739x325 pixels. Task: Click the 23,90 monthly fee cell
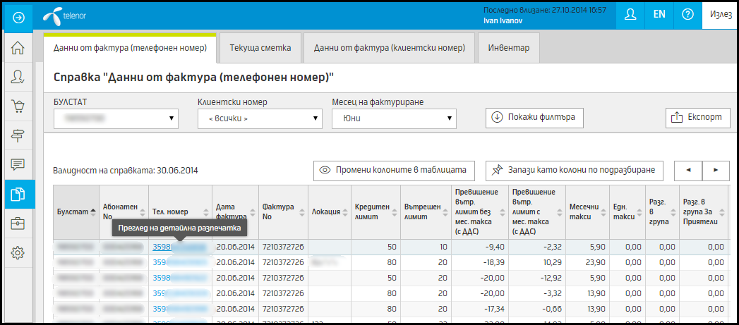[587, 262]
